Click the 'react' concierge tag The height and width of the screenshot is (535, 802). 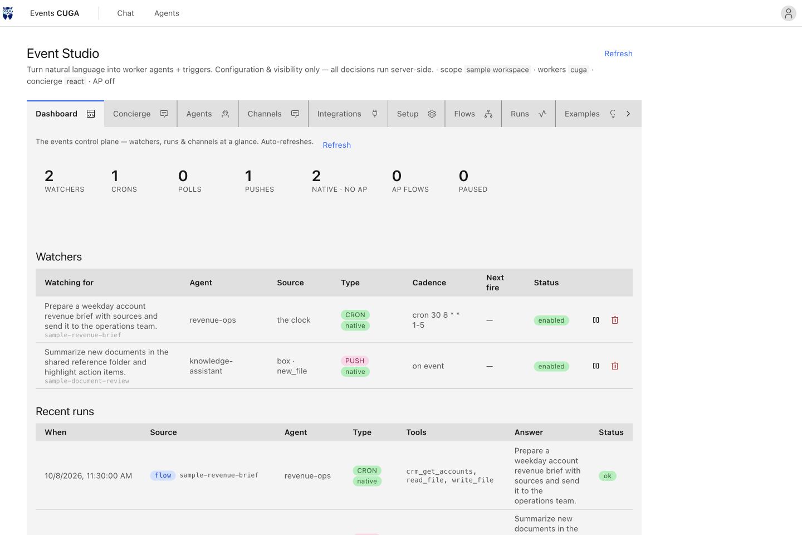pyautogui.click(x=75, y=81)
